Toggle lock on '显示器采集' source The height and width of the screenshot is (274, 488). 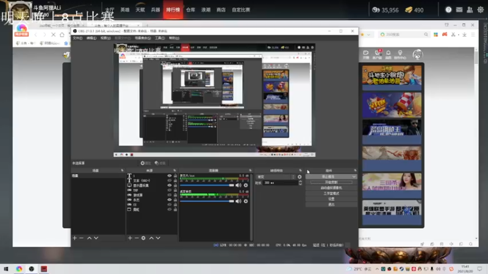click(x=175, y=186)
